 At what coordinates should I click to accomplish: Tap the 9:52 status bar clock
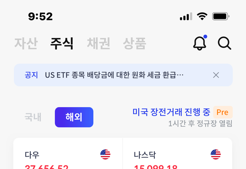point(40,17)
